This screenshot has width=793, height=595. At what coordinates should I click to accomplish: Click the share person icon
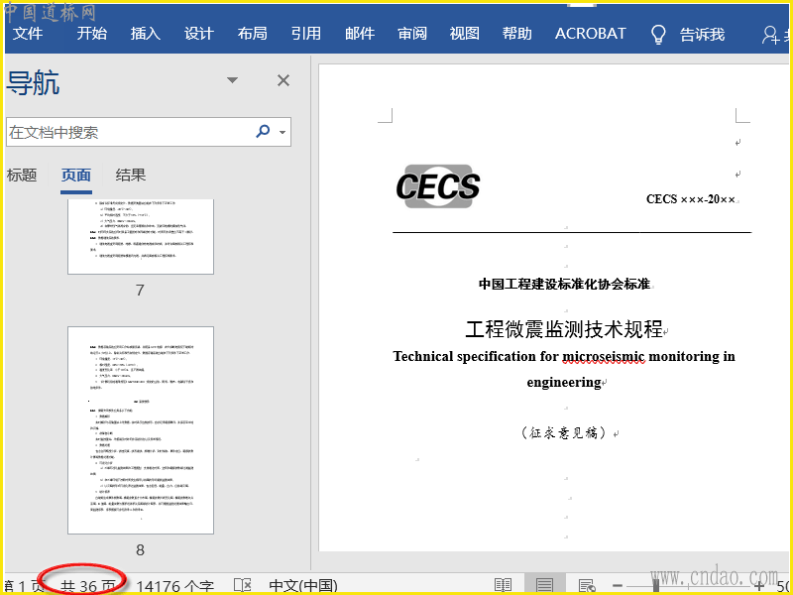tap(771, 35)
